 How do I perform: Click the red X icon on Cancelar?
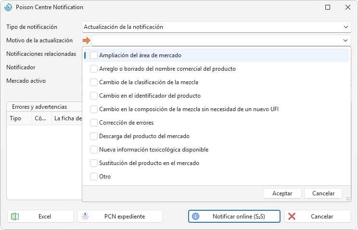[292, 217]
